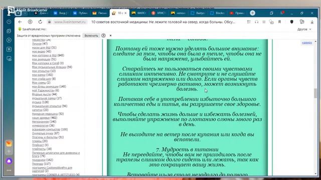The height and width of the screenshot is (180, 321).
Task: Switch to the ХРИС tab
Action: point(158,13)
